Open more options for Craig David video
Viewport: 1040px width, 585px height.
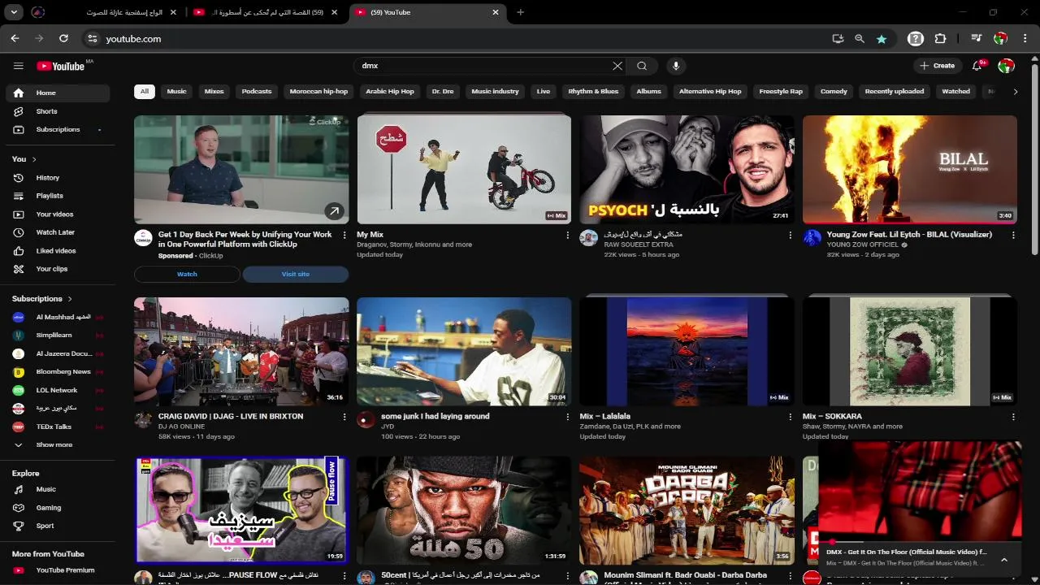(344, 416)
